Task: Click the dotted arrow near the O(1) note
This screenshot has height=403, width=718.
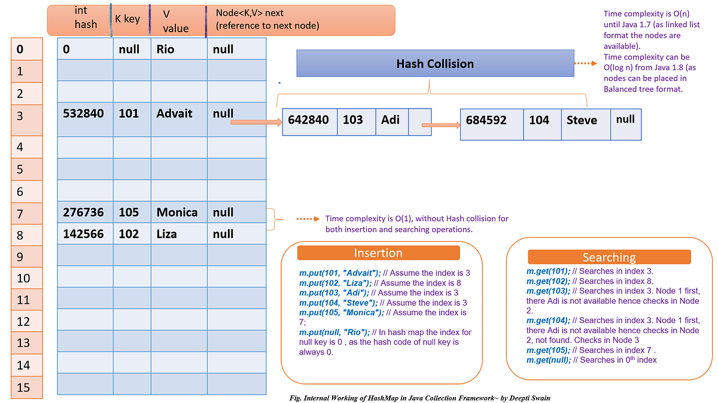Action: [308, 219]
